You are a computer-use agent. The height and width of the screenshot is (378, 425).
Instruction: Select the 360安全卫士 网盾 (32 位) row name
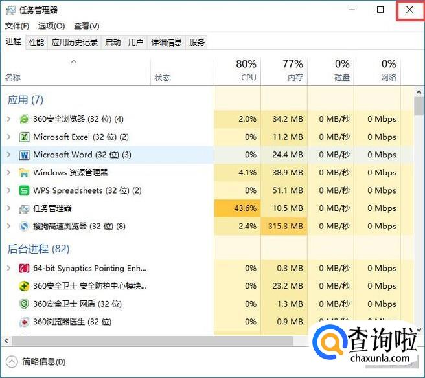tap(77, 304)
